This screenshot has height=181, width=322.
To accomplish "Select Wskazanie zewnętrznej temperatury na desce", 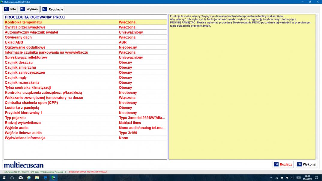I will click(x=85, y=98).
